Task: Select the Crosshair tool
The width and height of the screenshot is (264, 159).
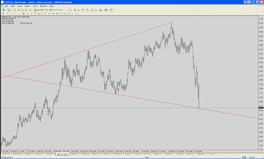Action: pos(7,13)
